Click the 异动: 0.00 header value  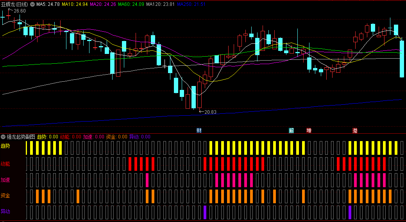140,137
